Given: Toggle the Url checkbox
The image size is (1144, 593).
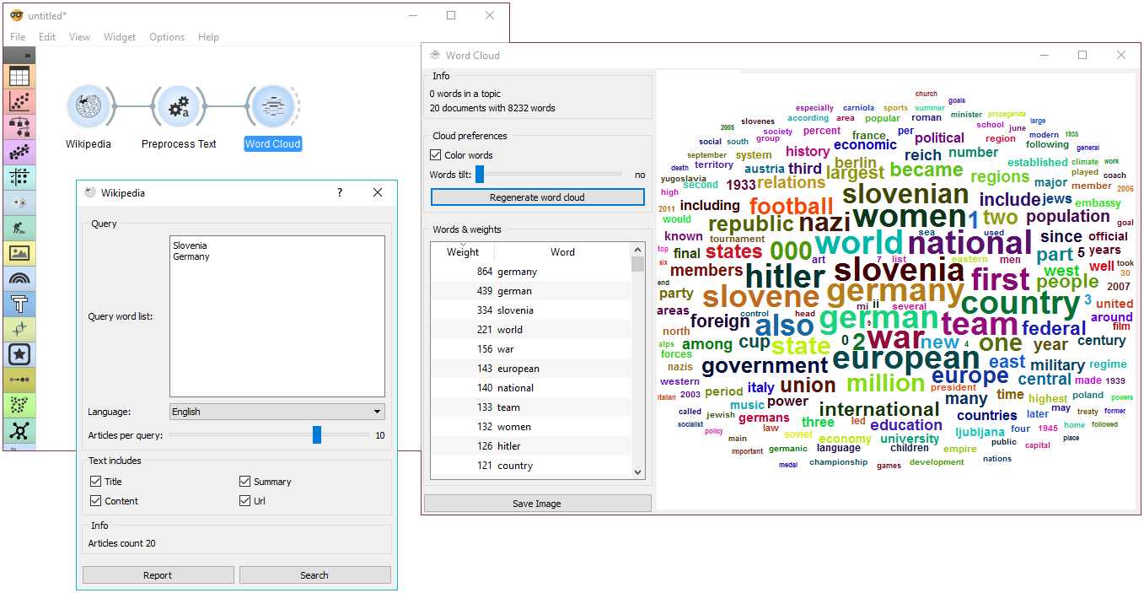Looking at the screenshot, I should pos(245,501).
